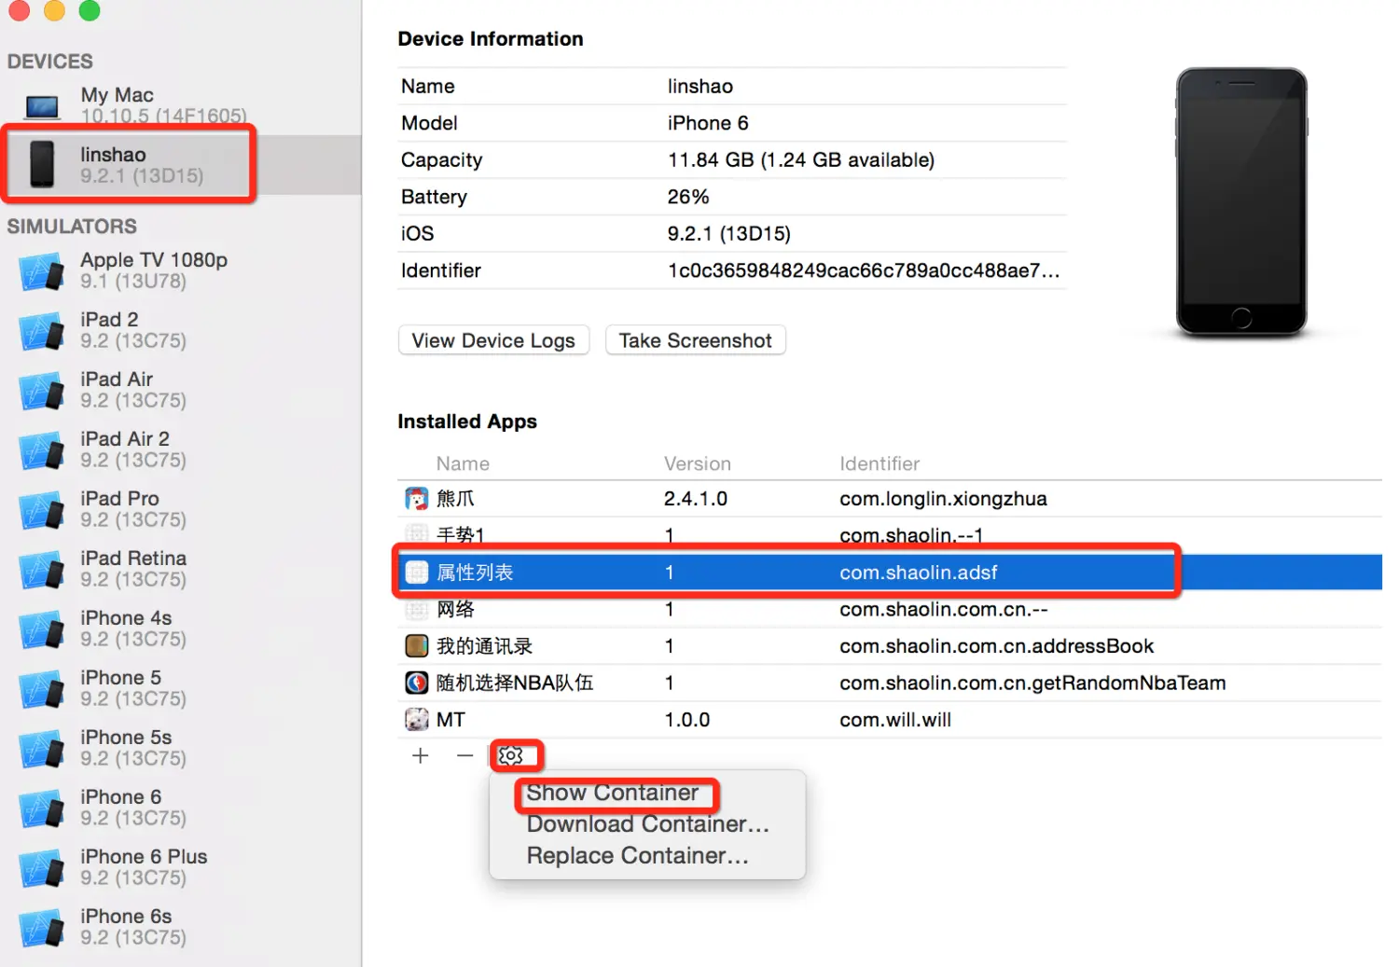Select the 手势1 app row
1399x967 pixels.
pos(890,535)
